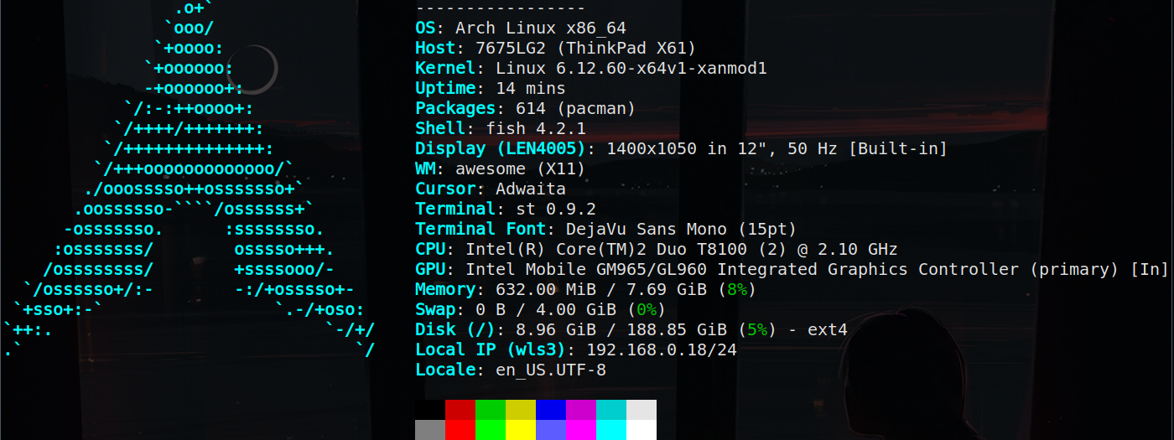Click the green '5%' disk percentage
1174x440 pixels.
click(757, 329)
